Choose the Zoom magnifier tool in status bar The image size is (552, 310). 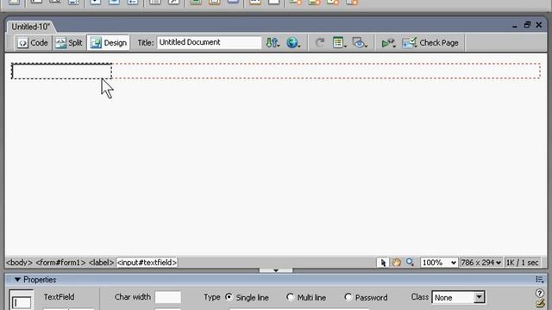tap(410, 263)
